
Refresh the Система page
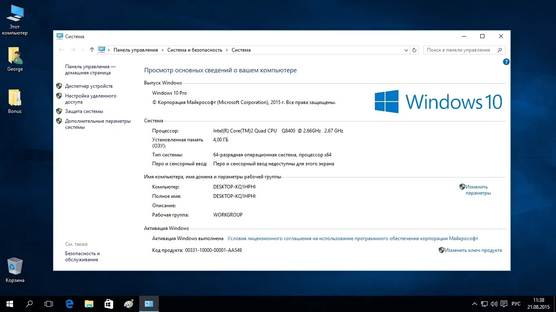[x=414, y=50]
